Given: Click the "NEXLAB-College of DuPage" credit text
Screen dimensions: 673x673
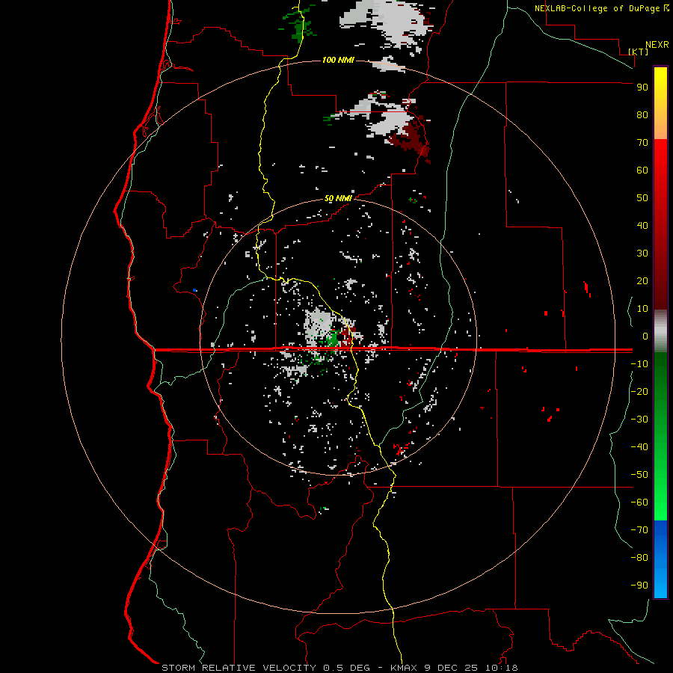Looking at the screenshot, I should [x=598, y=8].
